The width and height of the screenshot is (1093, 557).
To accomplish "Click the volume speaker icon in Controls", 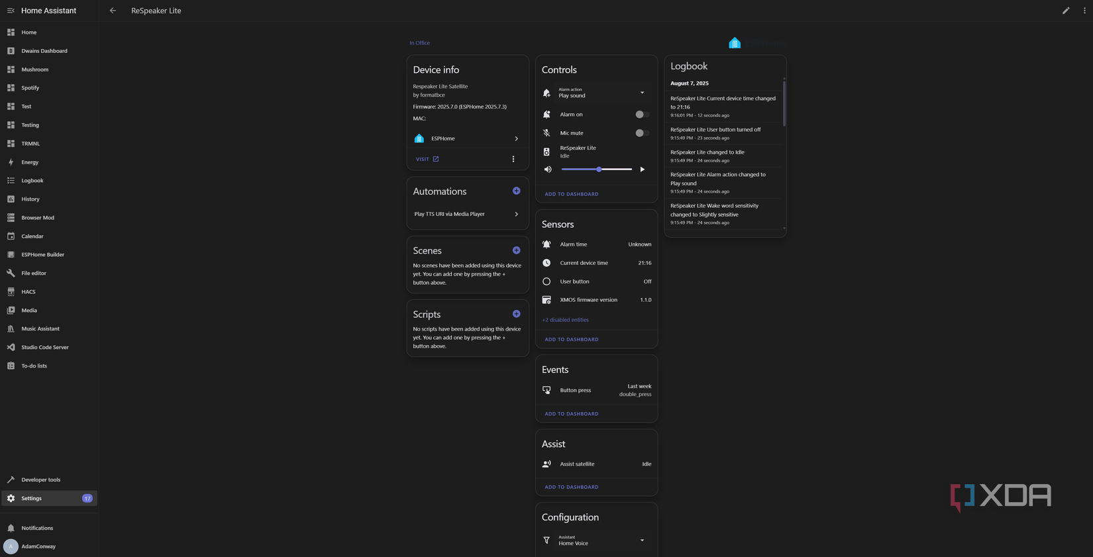I will [548, 170].
